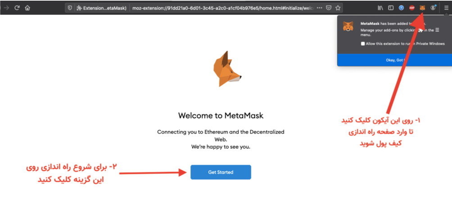Reload the current page

(x=17, y=8)
